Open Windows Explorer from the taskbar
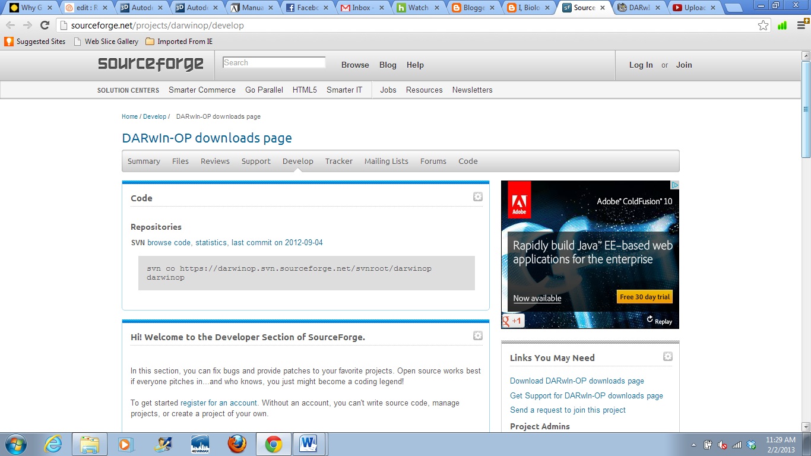Viewport: 811px width, 456px height. click(90, 444)
